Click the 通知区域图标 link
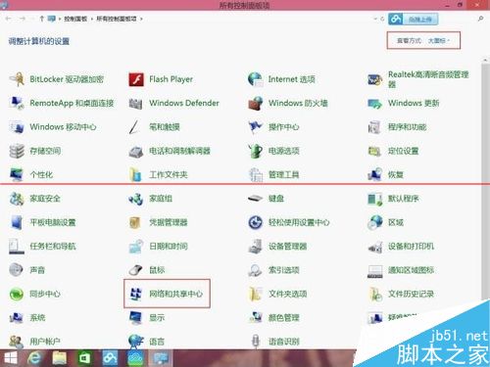The width and height of the screenshot is (490, 367). (x=411, y=270)
